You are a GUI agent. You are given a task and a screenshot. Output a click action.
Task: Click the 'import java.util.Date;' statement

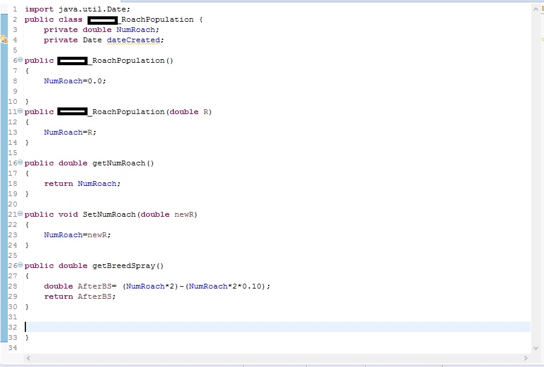coord(77,10)
